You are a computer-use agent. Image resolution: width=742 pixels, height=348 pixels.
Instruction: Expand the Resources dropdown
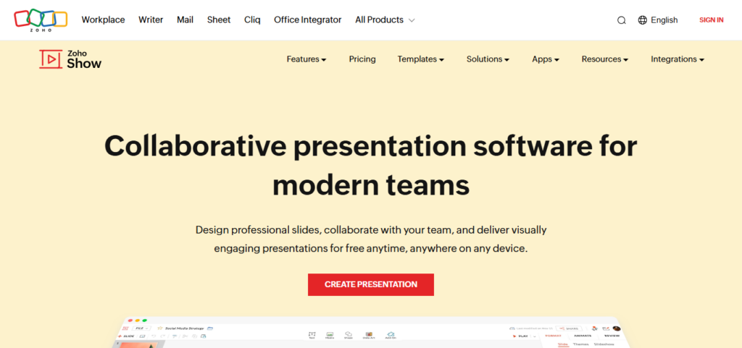point(605,59)
